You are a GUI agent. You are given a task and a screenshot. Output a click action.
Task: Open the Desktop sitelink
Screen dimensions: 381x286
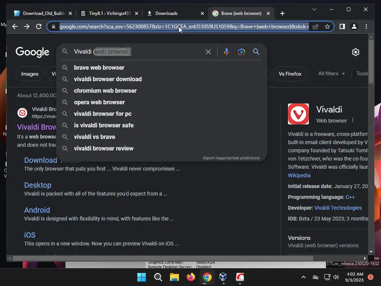tap(38, 185)
